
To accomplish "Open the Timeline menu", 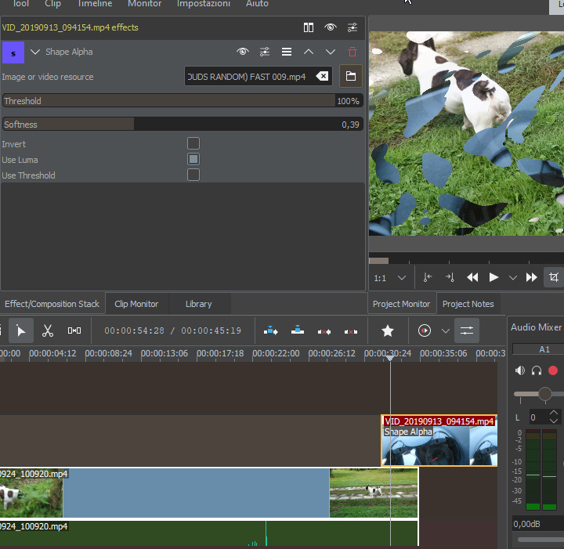I will pos(95,4).
